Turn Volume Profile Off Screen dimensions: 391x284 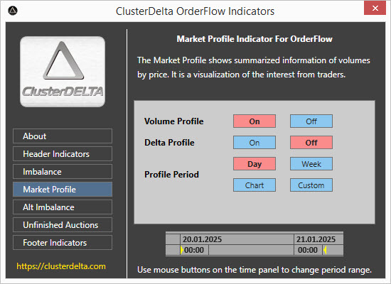point(311,121)
